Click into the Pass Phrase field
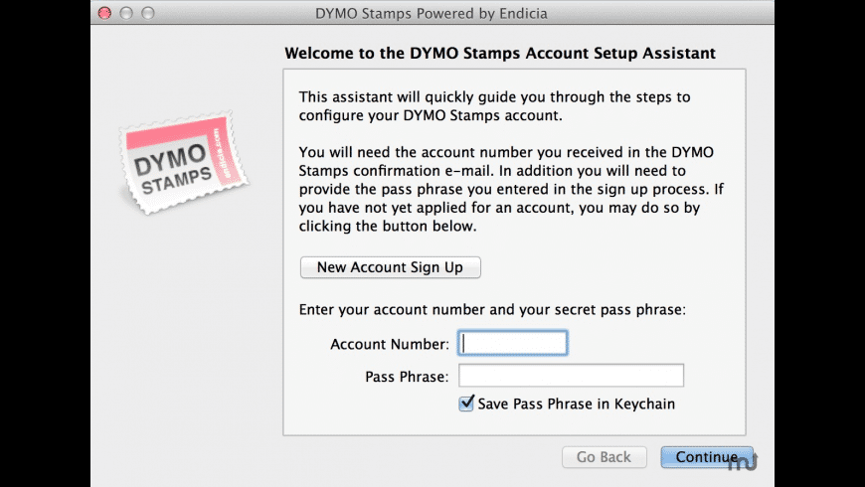The width and height of the screenshot is (865, 487). 571,376
